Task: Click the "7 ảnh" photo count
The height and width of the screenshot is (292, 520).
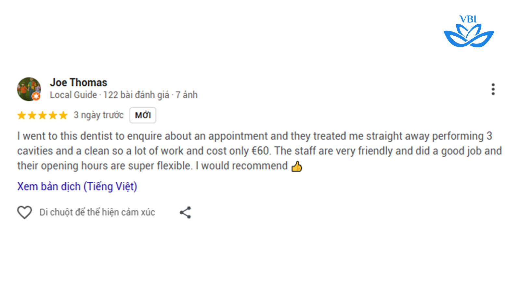Action: (187, 95)
